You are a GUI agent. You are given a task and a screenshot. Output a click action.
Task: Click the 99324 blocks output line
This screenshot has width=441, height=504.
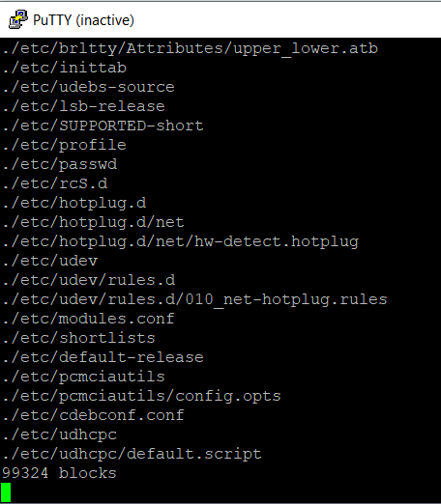point(60,473)
